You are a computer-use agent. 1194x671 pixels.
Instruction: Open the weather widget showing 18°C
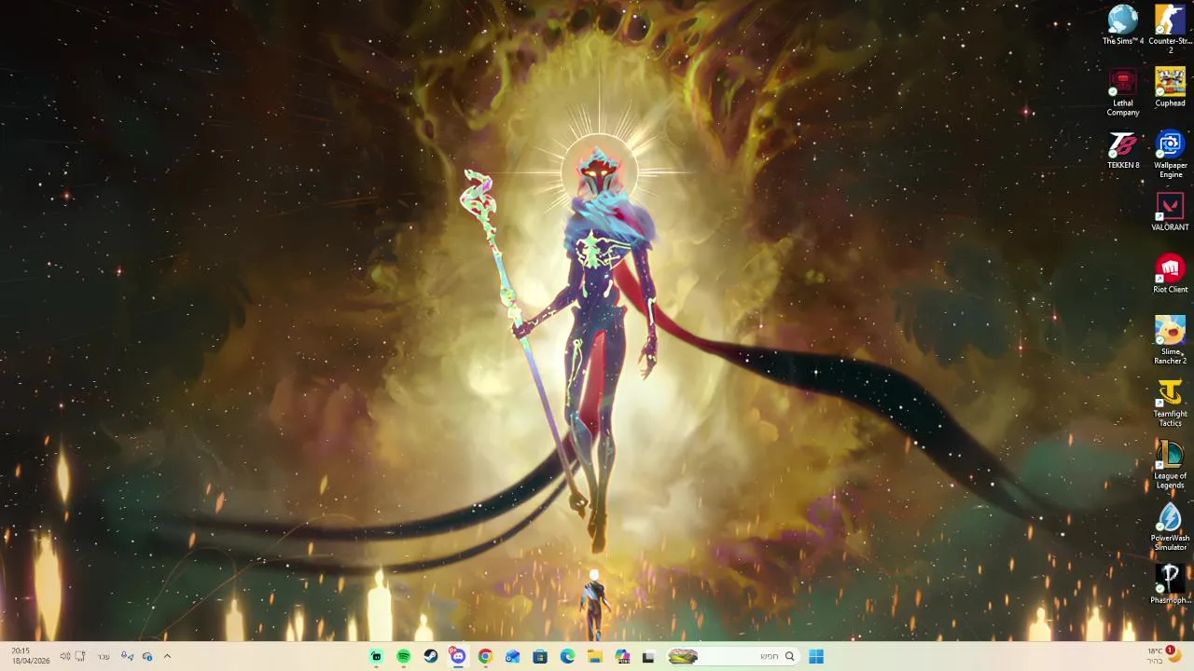pyautogui.click(x=1164, y=655)
